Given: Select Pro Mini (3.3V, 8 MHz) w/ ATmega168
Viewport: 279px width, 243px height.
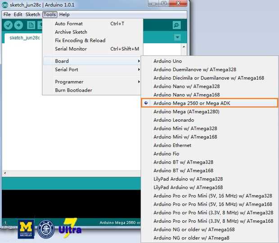Looking at the screenshot, I should (x=210, y=221).
